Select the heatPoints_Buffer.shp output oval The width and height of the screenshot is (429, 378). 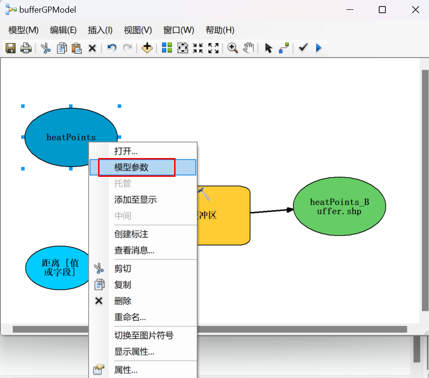pos(339,206)
